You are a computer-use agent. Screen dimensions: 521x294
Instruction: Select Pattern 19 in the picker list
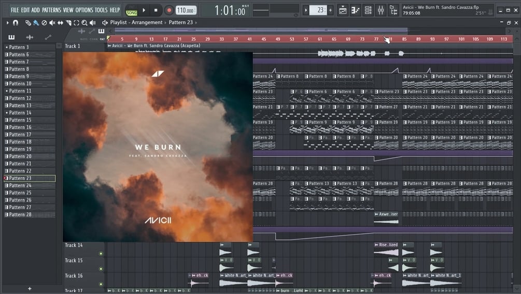[30, 149]
